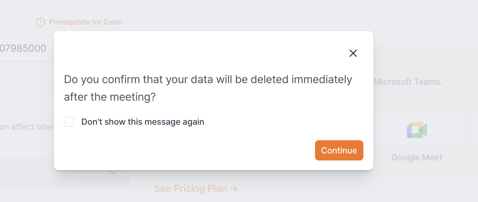
Task: Focus the phone field showing 07985000
Action: [23, 49]
